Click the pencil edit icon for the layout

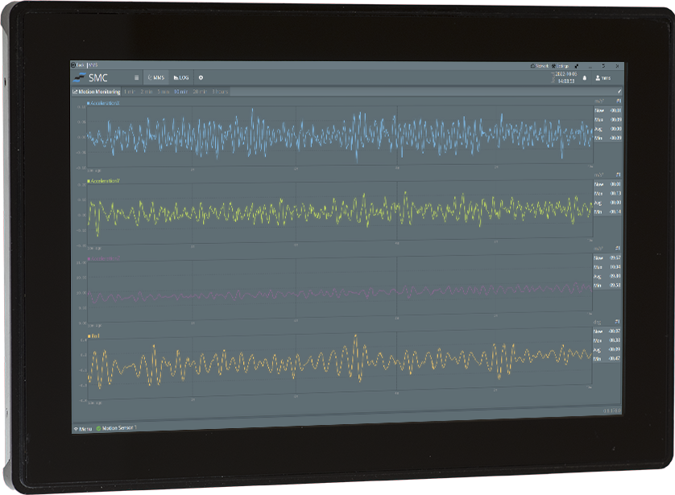(619, 91)
